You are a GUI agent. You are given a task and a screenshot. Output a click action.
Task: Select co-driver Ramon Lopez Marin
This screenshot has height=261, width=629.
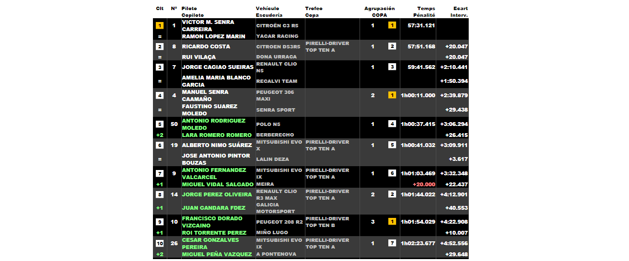click(x=213, y=36)
